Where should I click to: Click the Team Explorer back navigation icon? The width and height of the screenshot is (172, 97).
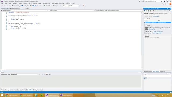point(145,11)
